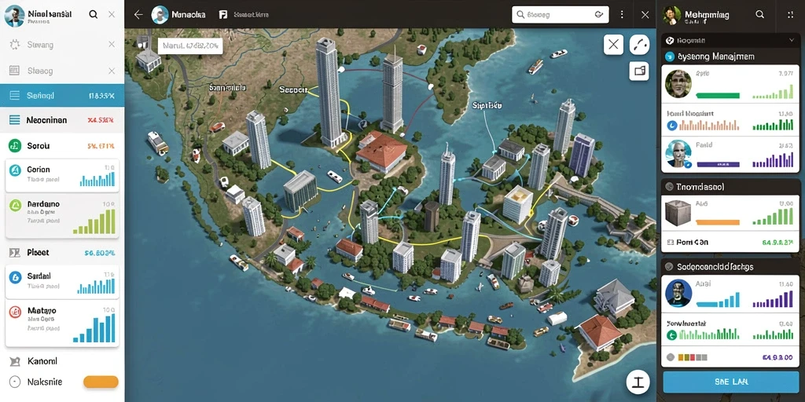Viewport: 805px width, 402px height.
Task: Open search in right panel header
Action: (760, 14)
